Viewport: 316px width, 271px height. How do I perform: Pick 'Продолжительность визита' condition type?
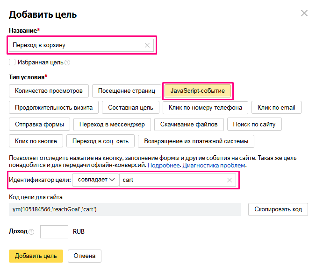point(54,107)
